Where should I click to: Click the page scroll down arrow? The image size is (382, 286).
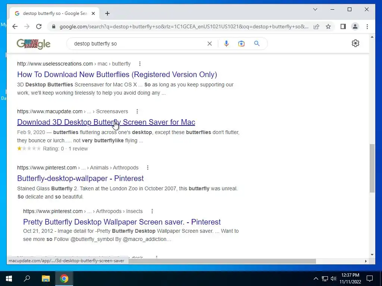click(x=372, y=255)
